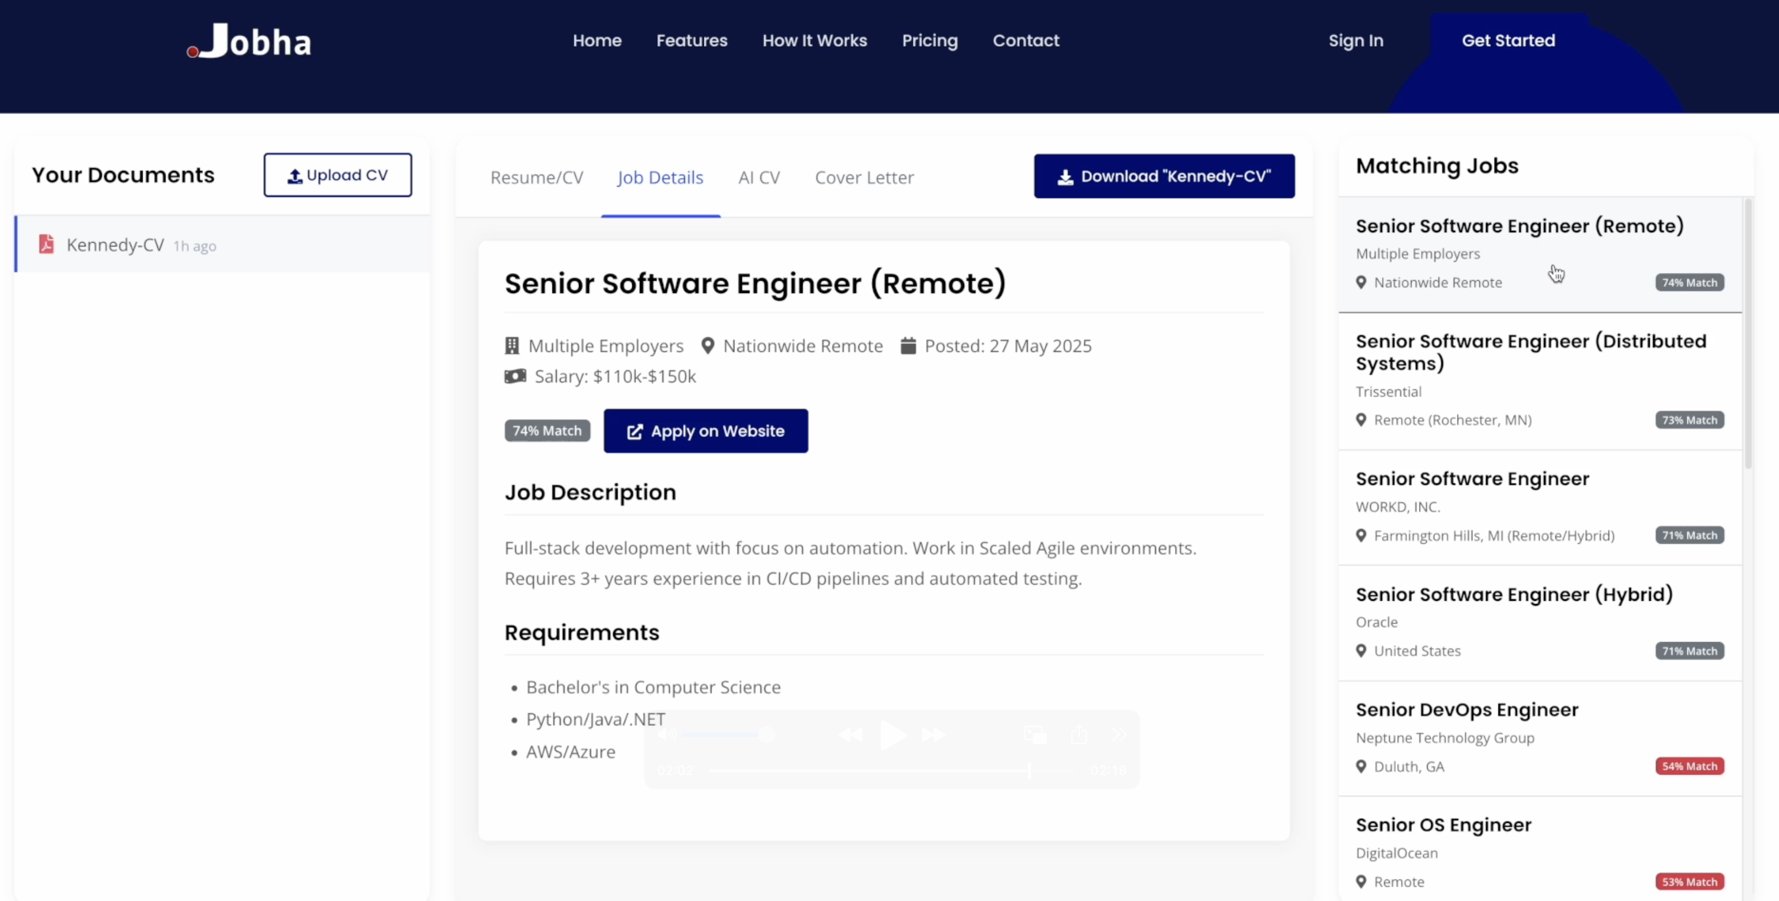The width and height of the screenshot is (1779, 901).
Task: Click Apply on Website button
Action: point(705,431)
